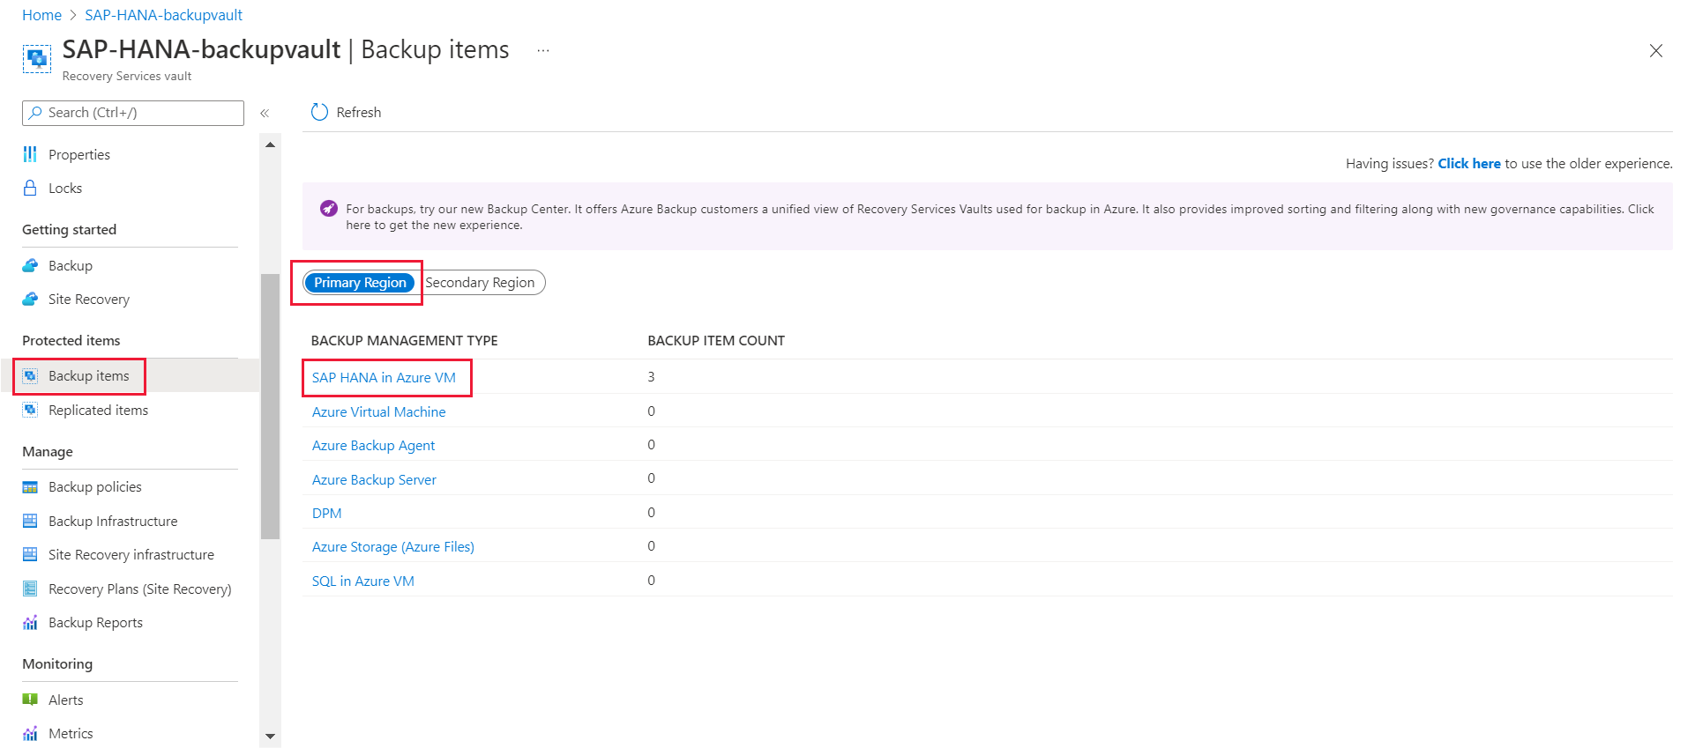Open Backup items in sidebar
1695x748 pixels.
coord(88,376)
